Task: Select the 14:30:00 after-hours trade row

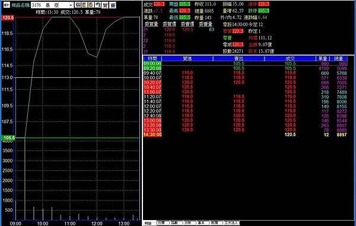Action: pyautogui.click(x=246, y=135)
